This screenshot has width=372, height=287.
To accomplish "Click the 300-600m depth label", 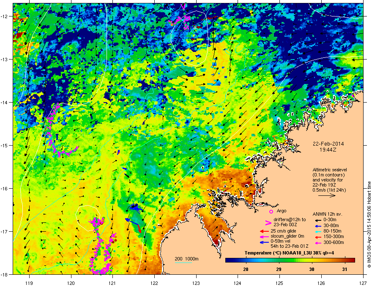I will [334, 243].
